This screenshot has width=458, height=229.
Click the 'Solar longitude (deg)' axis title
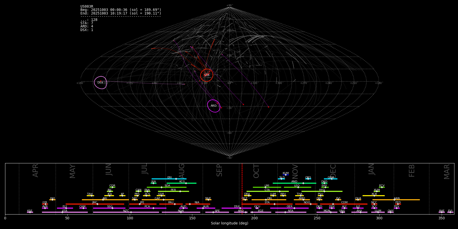pos(230,223)
